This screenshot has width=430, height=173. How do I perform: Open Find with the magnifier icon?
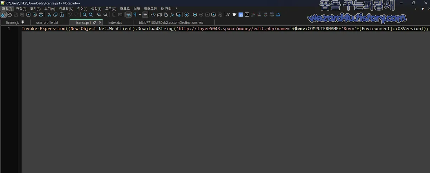click(85, 15)
